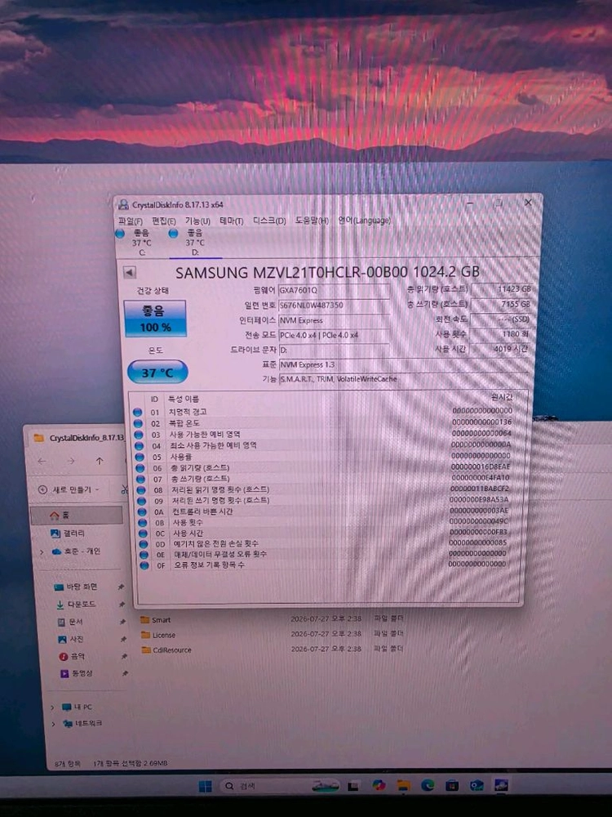
Task: Open File Explorer from the taskbar
Action: click(403, 785)
